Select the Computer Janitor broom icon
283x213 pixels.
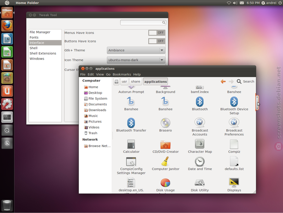point(165,161)
